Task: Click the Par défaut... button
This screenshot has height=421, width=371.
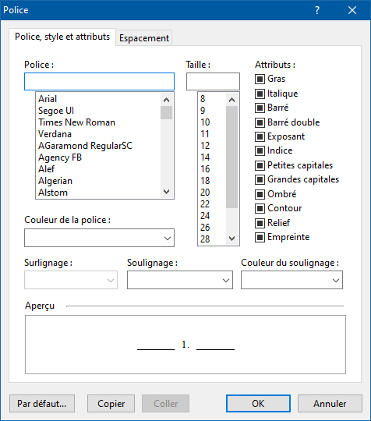Action: pos(42,404)
